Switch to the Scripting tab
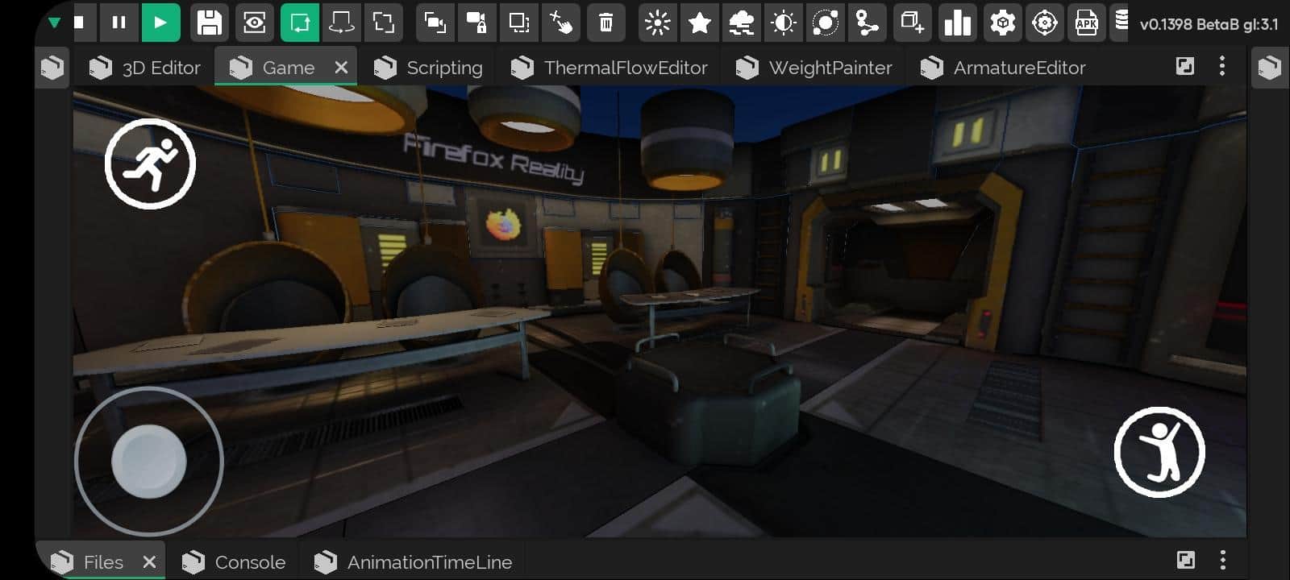The width and height of the screenshot is (1290, 580). coord(429,68)
